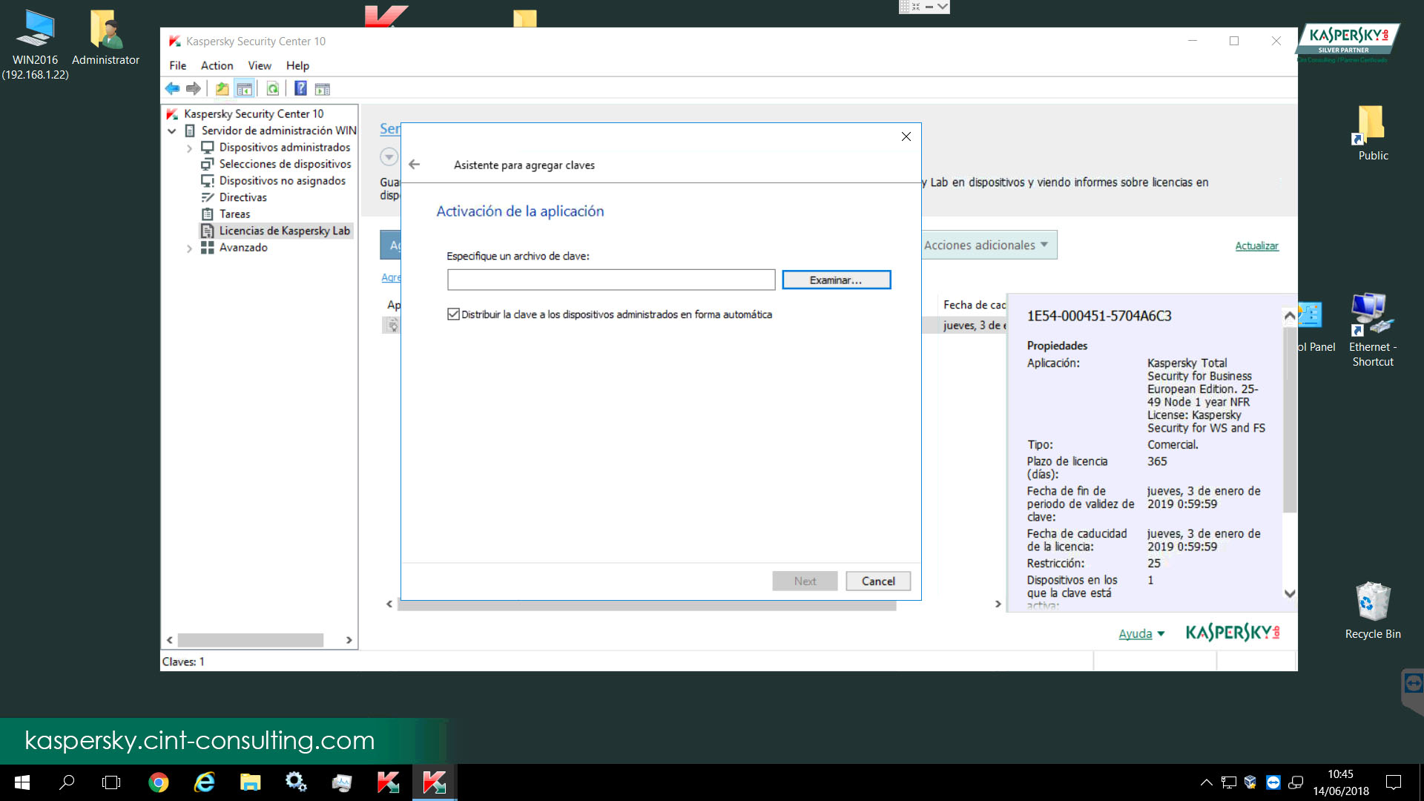Expand the Avanzado tree node

point(189,248)
